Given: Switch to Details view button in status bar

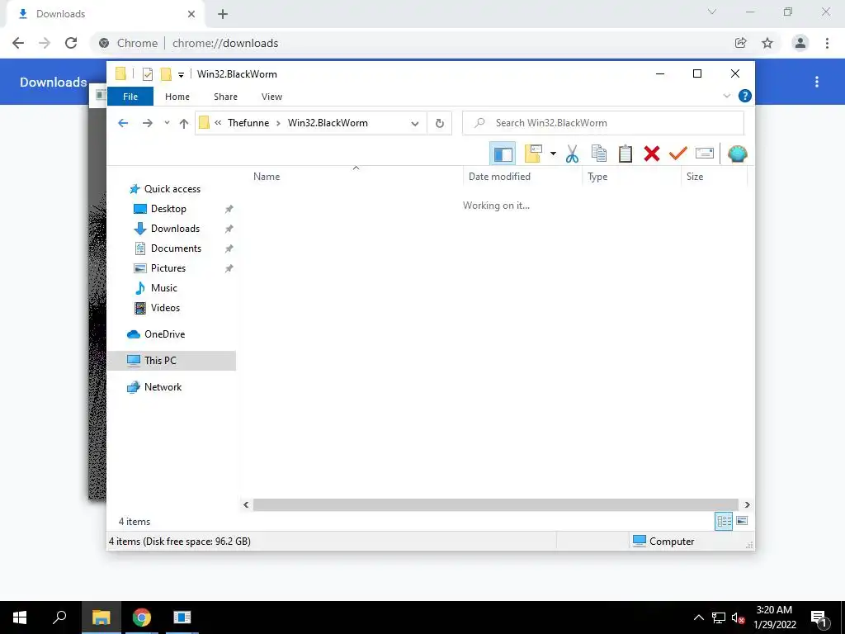Looking at the screenshot, I should (724, 521).
